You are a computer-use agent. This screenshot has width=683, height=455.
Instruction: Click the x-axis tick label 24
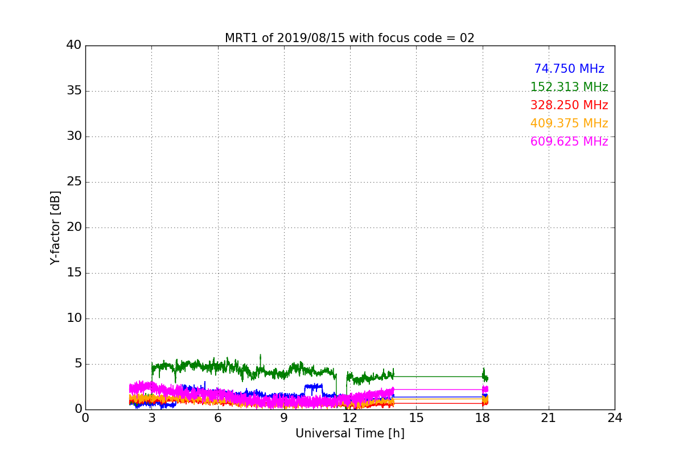[615, 418]
